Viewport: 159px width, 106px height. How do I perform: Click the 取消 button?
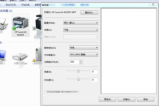[145, 99]
